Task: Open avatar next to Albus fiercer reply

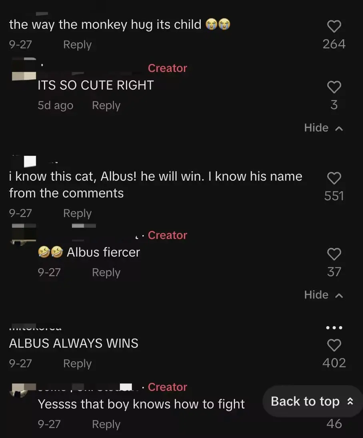Action: pos(24,234)
